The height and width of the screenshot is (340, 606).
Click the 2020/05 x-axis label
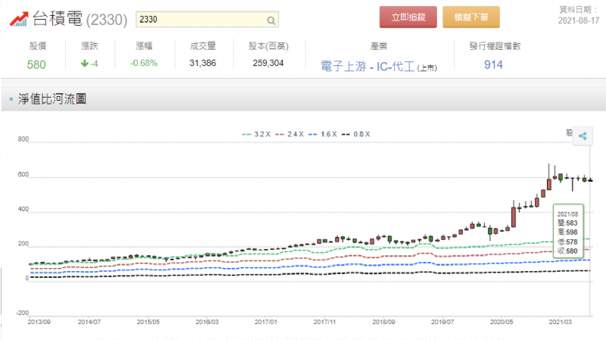501,322
